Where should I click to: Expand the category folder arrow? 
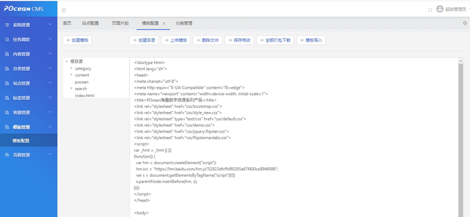71,68
